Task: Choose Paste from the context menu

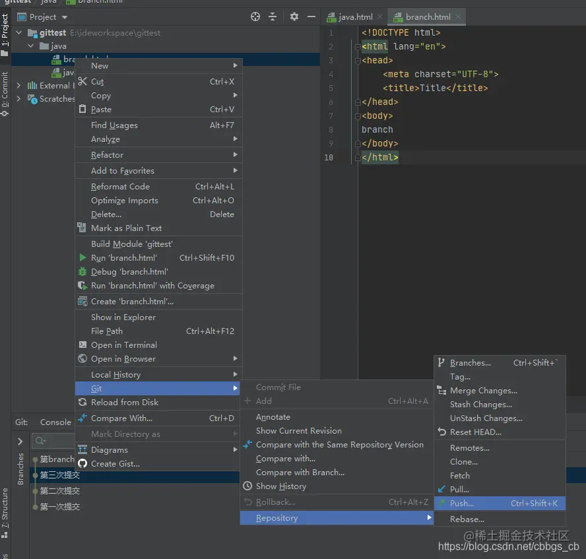Action: tap(159, 109)
